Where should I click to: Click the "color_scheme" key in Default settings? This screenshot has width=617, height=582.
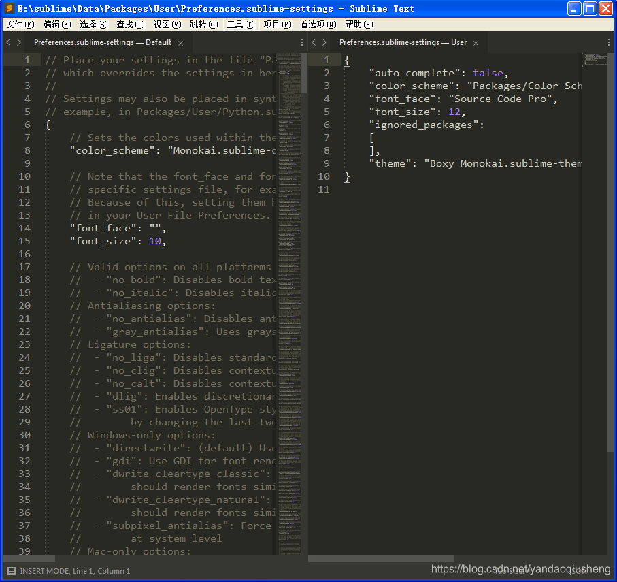click(x=112, y=150)
